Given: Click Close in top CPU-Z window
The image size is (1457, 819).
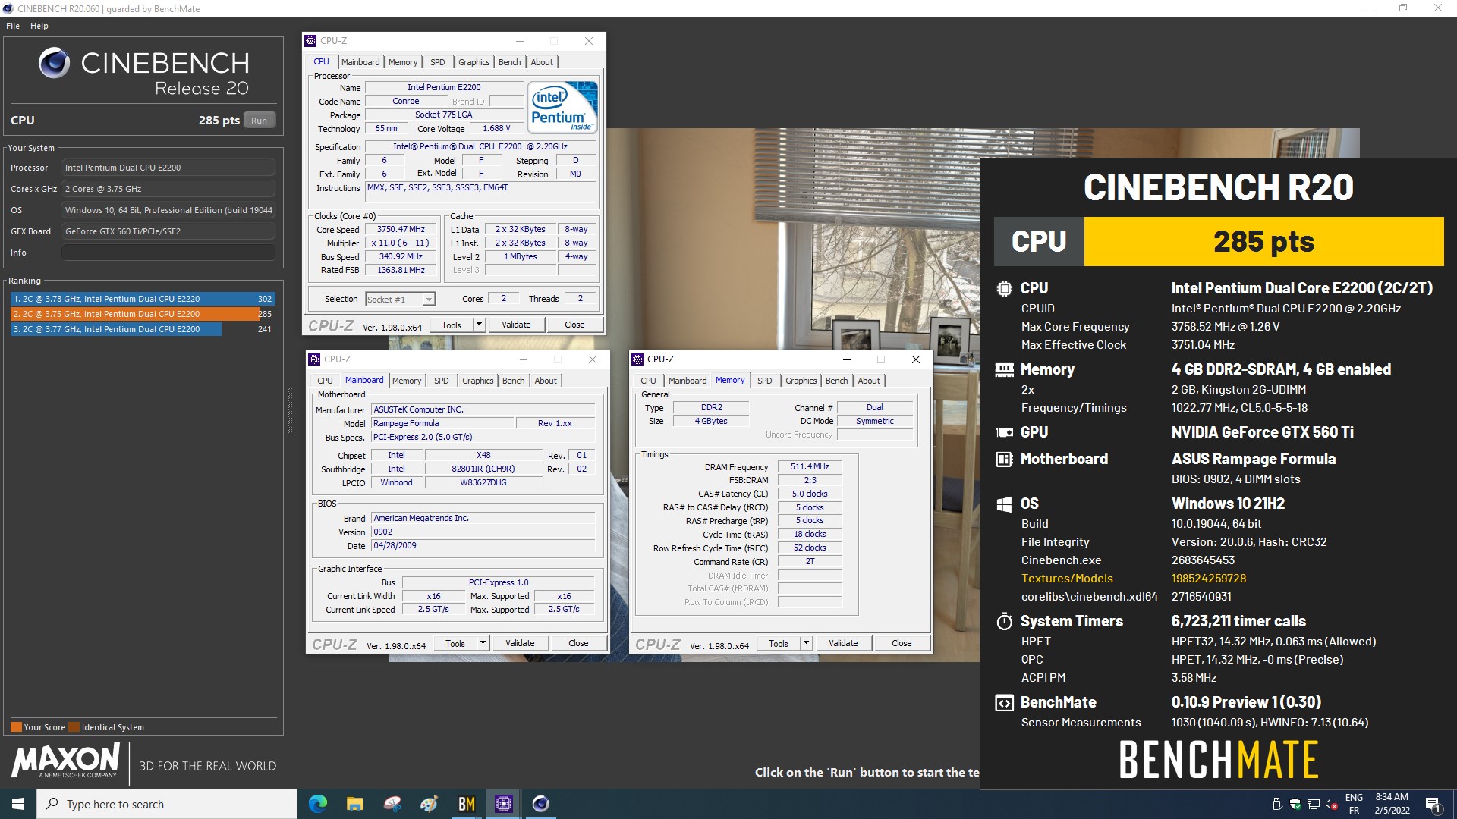Looking at the screenshot, I should [x=574, y=325].
